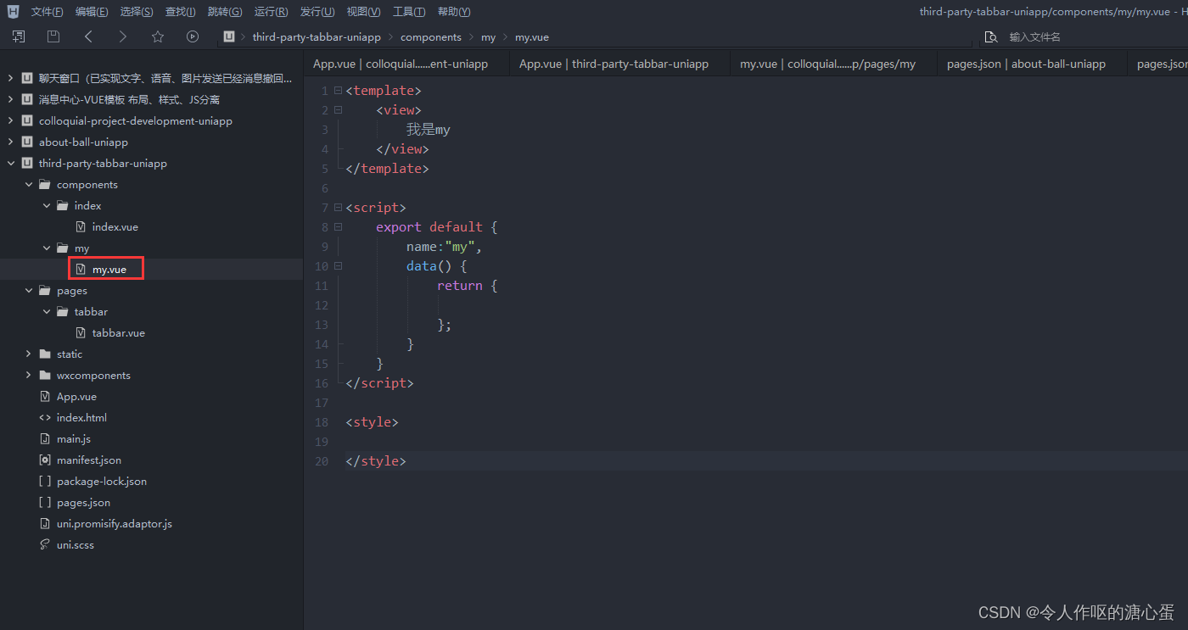Image resolution: width=1188 pixels, height=630 pixels.
Task: Click the 'my' breadcrumb segment
Action: pos(489,37)
